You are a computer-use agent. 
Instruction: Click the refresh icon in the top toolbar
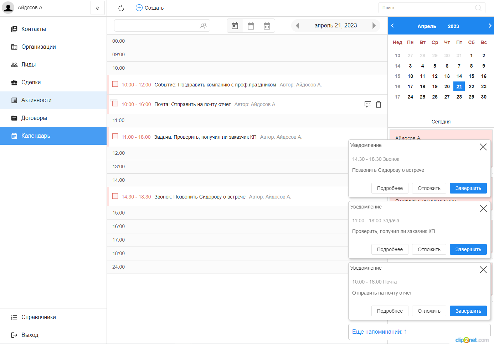pos(121,8)
